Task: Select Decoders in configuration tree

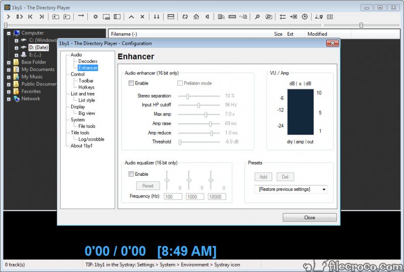Action: coord(88,61)
